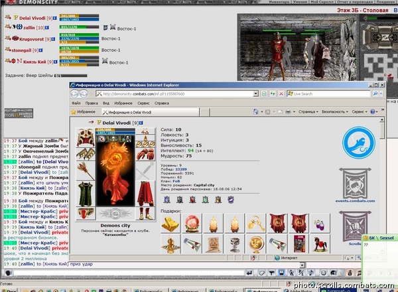398x292 pixels.
Task: Click the purple badge at row end
Action: [230, 200]
